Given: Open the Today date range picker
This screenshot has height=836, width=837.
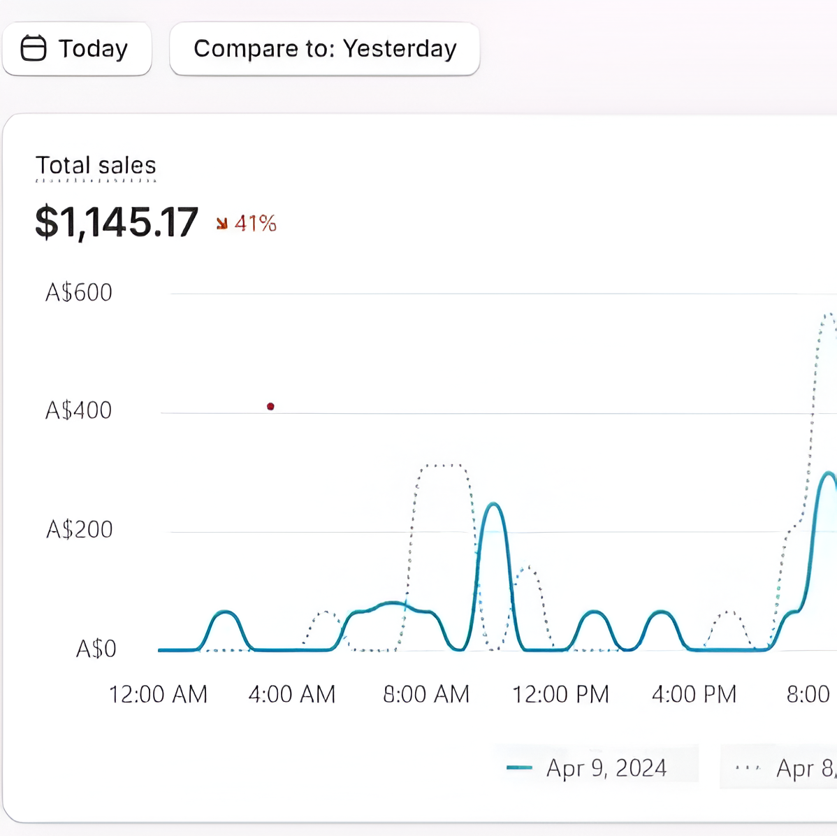Looking at the screenshot, I should tap(77, 49).
